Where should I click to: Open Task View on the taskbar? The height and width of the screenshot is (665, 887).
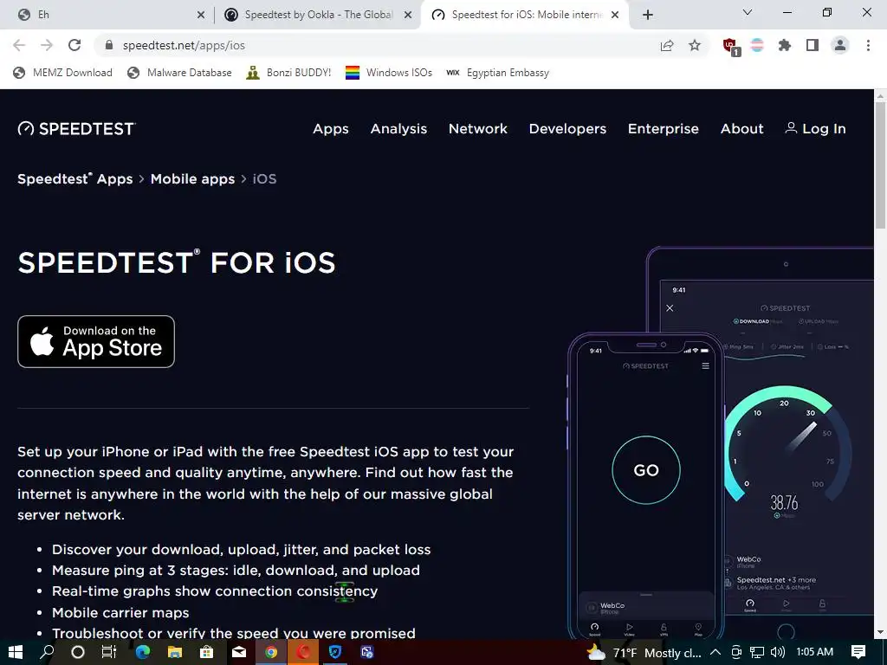109,652
